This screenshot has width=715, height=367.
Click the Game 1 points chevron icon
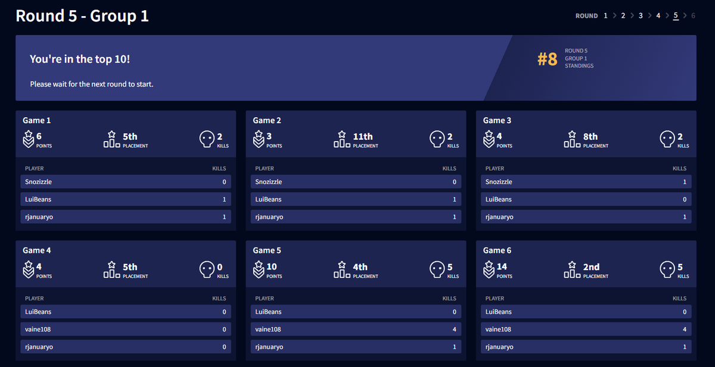(28, 139)
